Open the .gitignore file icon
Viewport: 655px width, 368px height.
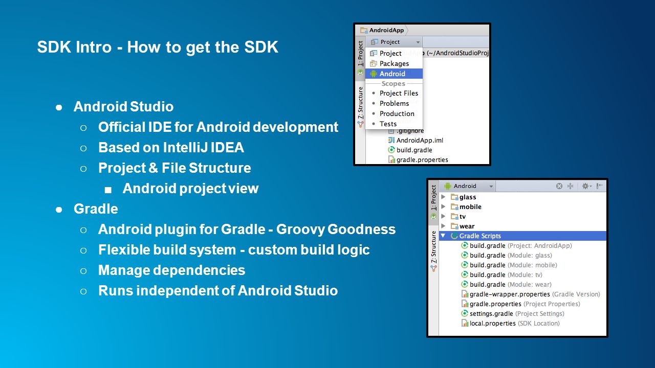tap(391, 131)
